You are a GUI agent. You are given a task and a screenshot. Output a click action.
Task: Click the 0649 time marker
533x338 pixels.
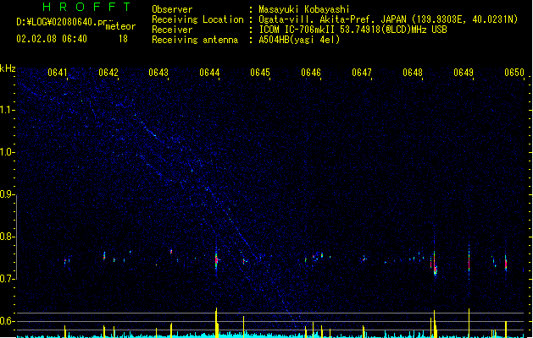click(x=464, y=73)
